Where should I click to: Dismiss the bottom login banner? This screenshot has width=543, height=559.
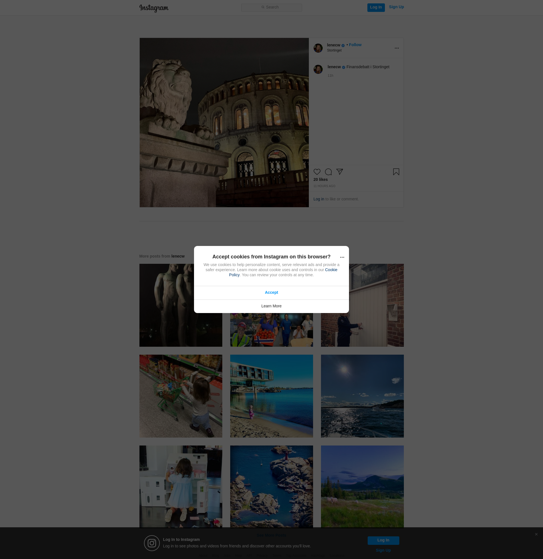pos(536,534)
